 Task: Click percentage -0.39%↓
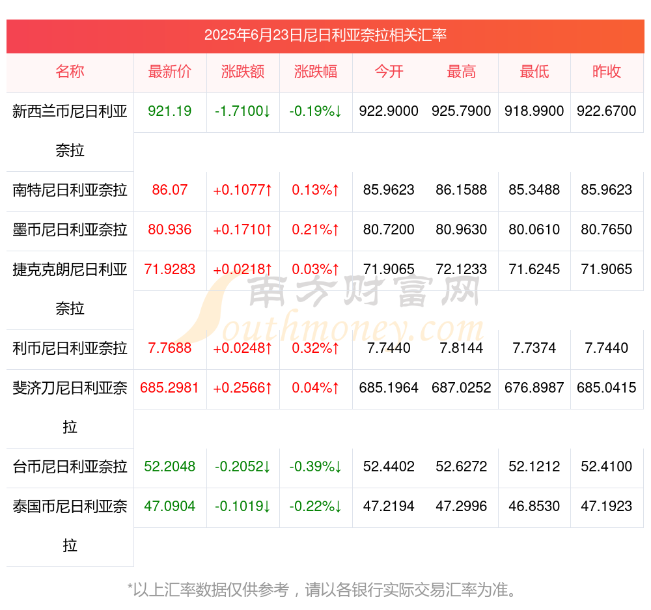point(316,467)
